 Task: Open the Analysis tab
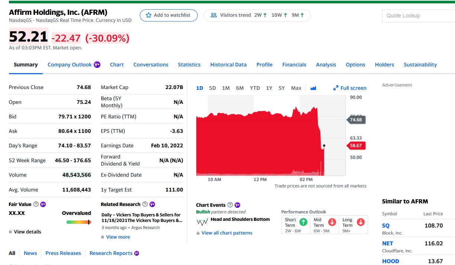tap(326, 65)
